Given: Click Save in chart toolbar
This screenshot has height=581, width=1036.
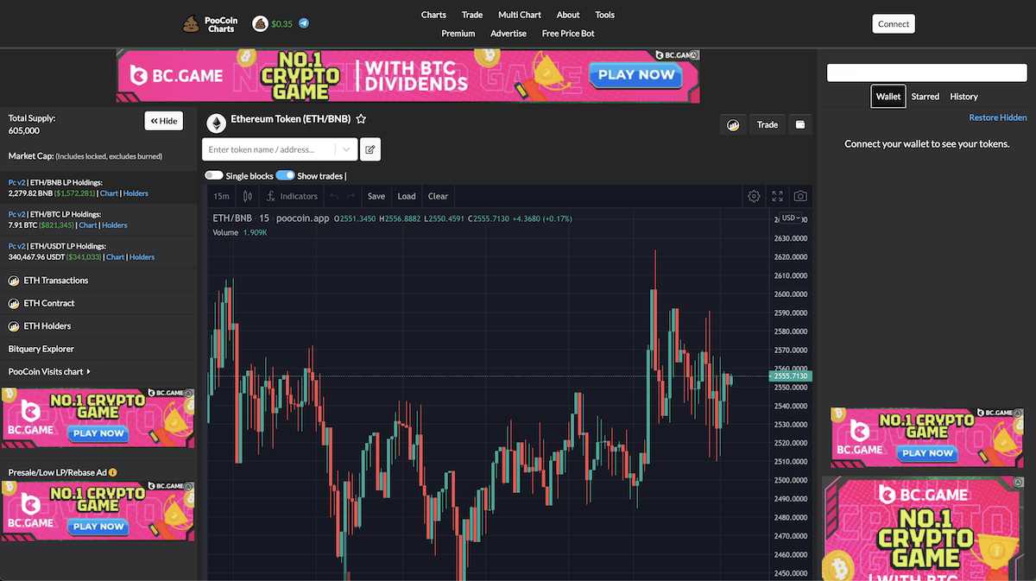Looking at the screenshot, I should (376, 196).
